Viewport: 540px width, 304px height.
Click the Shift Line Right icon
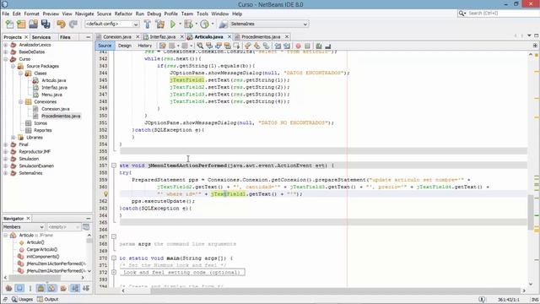pos(287,46)
